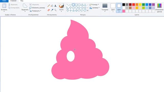Image resolution: width=164 pixels, height=92 pixels.
Task: Activate the Цвет 2 color slot
Action: (x=119, y=8)
